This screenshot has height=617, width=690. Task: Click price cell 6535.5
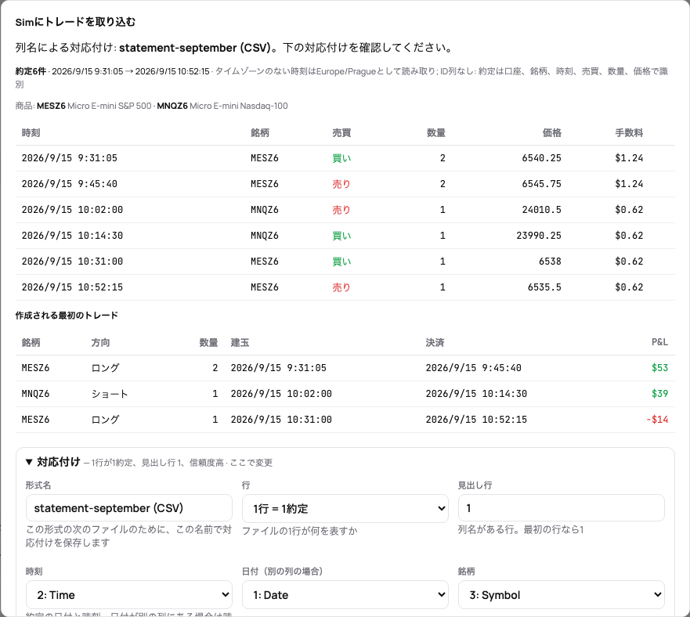point(544,287)
